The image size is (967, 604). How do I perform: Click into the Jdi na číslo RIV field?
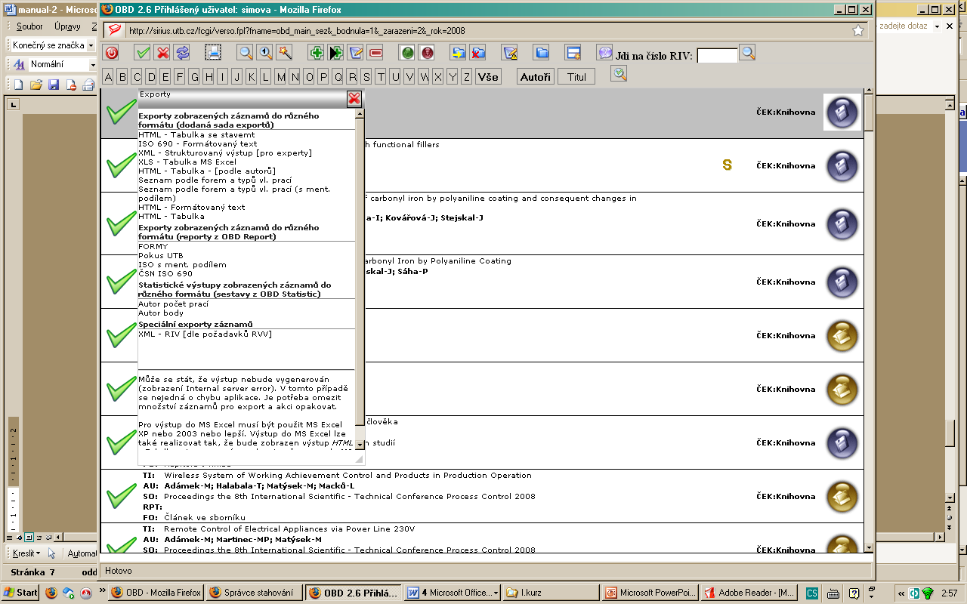point(717,55)
